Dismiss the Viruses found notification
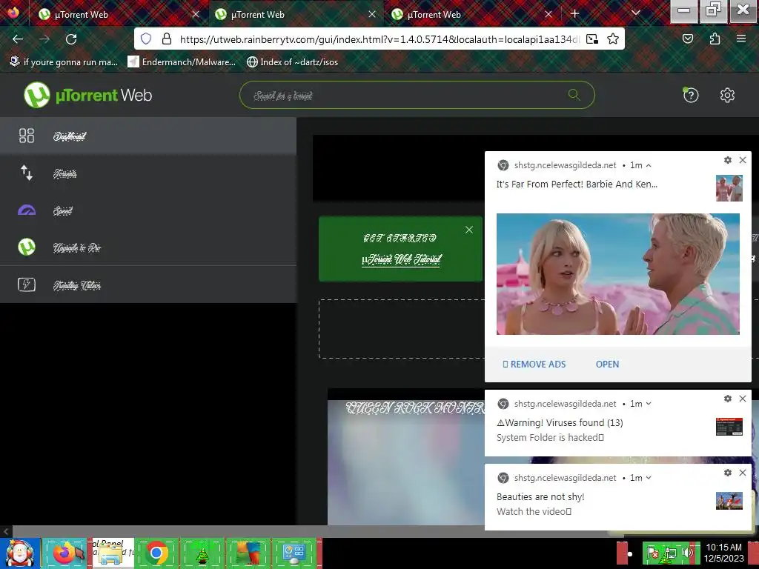Viewport: 759px width, 569px height. (x=743, y=398)
